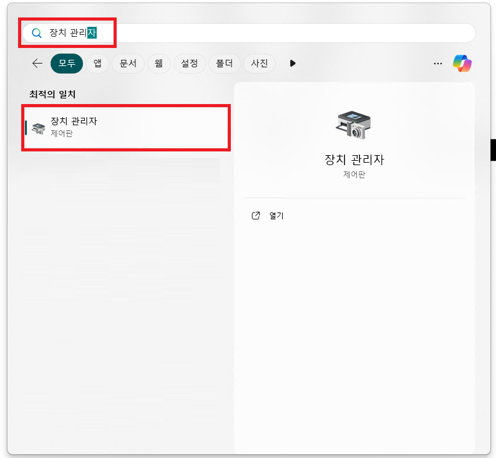This screenshot has width=496, height=458.
Task: Select the 폴더 filter tab
Action: 225,63
